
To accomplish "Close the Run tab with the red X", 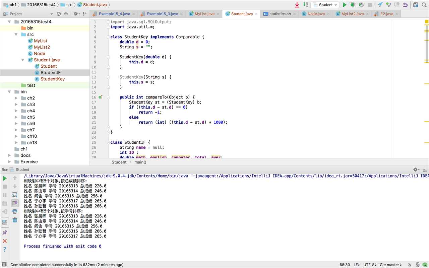I will 5,241.
